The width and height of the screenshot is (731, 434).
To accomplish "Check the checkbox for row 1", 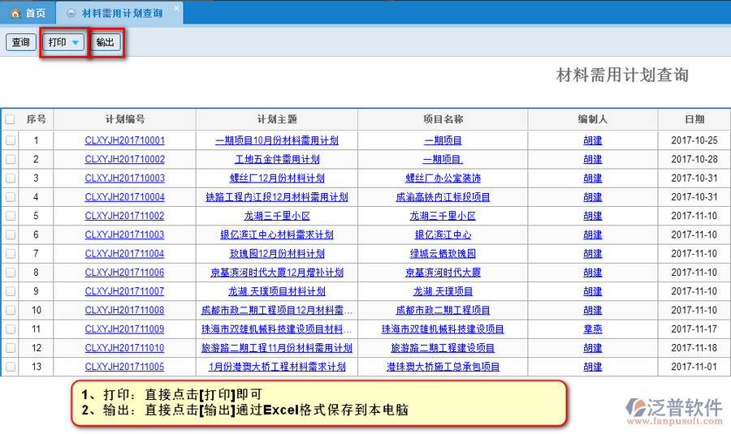I will click(x=10, y=140).
